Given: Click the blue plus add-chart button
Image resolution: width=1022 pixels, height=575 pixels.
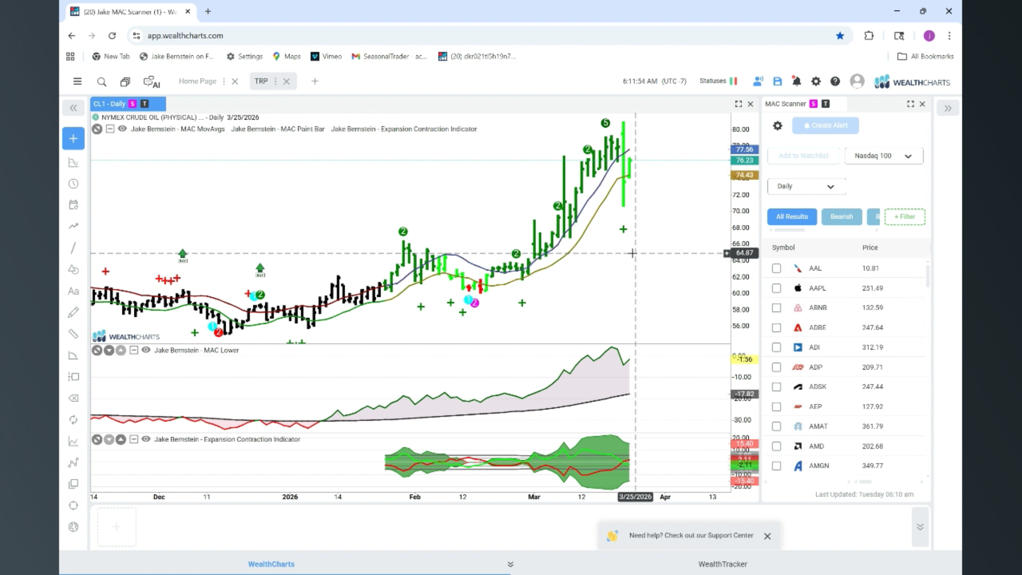Looking at the screenshot, I should point(73,138).
